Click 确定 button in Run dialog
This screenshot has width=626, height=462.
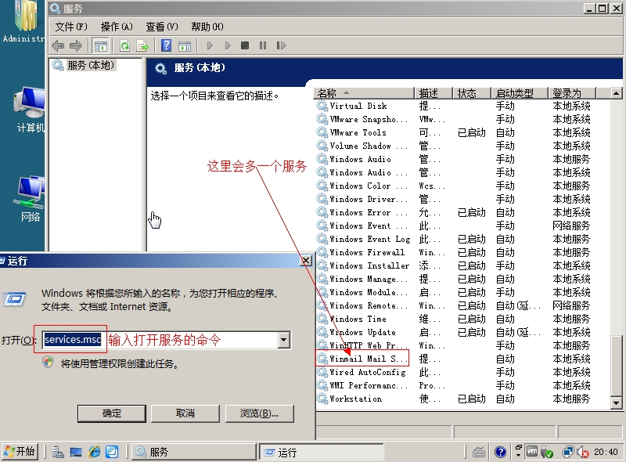[112, 413]
